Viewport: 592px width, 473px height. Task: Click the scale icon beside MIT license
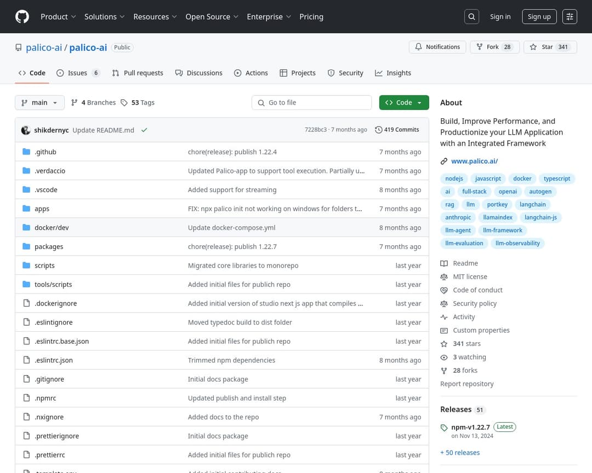[x=444, y=277]
